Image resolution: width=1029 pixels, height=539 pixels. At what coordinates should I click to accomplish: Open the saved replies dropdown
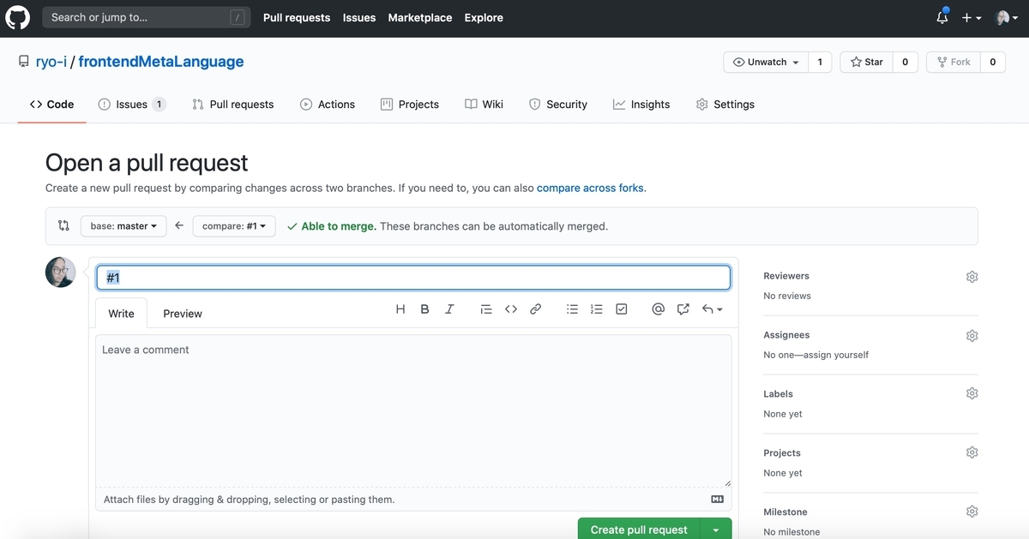(712, 309)
